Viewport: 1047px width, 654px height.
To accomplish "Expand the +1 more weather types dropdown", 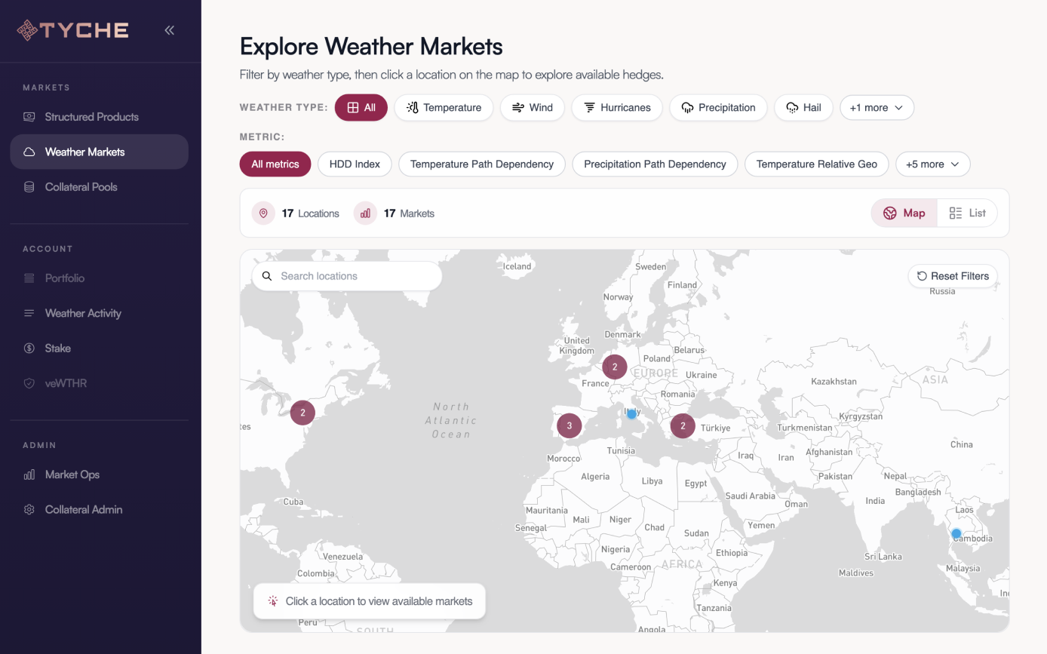I will point(877,108).
